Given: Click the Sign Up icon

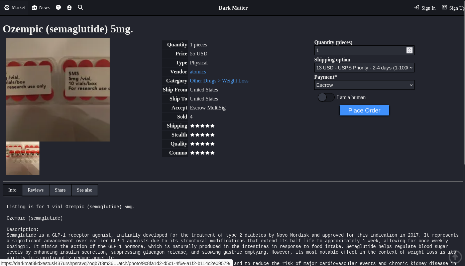Looking at the screenshot, I should [444, 7].
